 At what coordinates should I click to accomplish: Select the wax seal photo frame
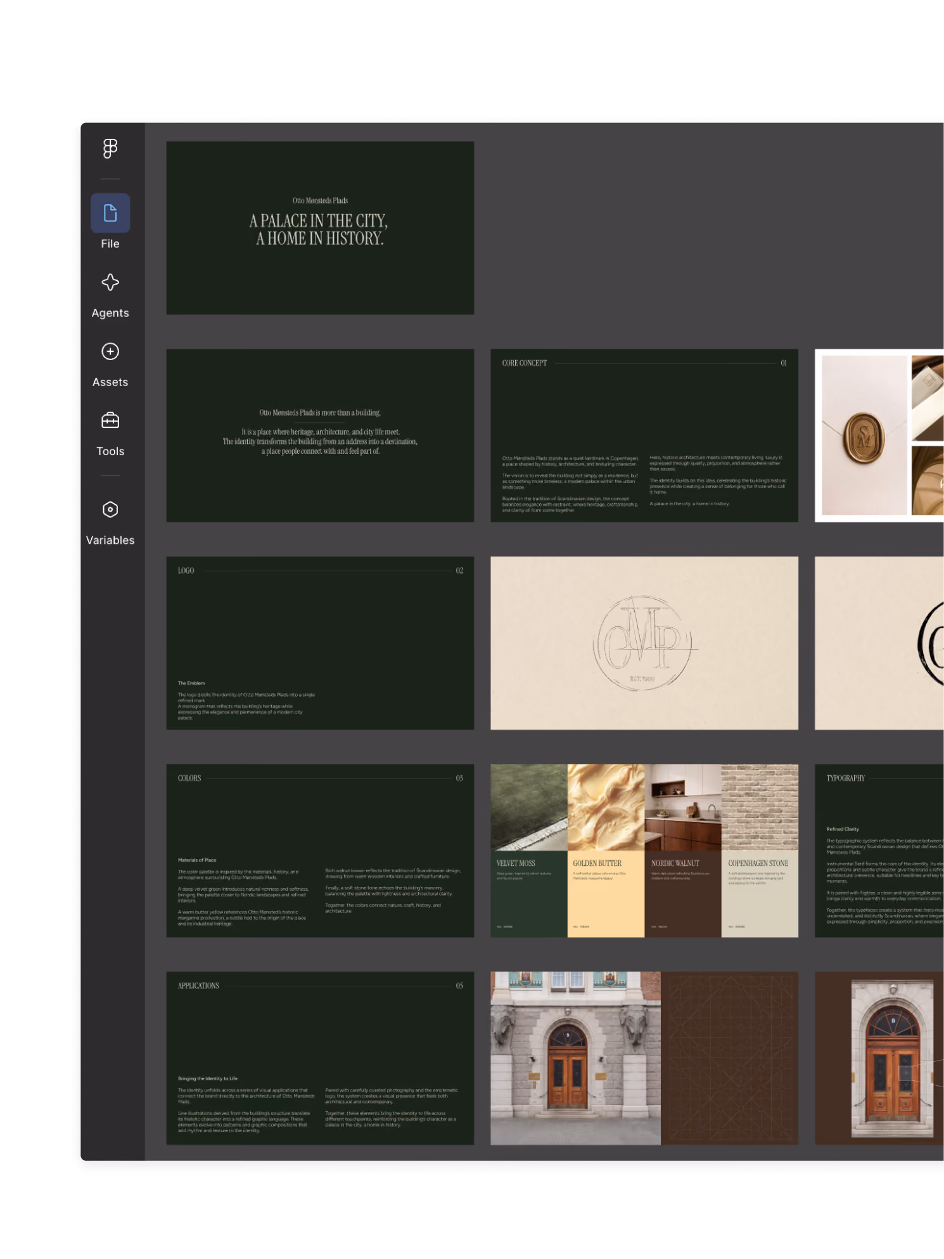pyautogui.click(x=864, y=435)
